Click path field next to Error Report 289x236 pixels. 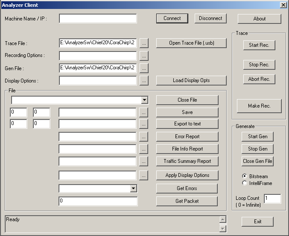97,136
